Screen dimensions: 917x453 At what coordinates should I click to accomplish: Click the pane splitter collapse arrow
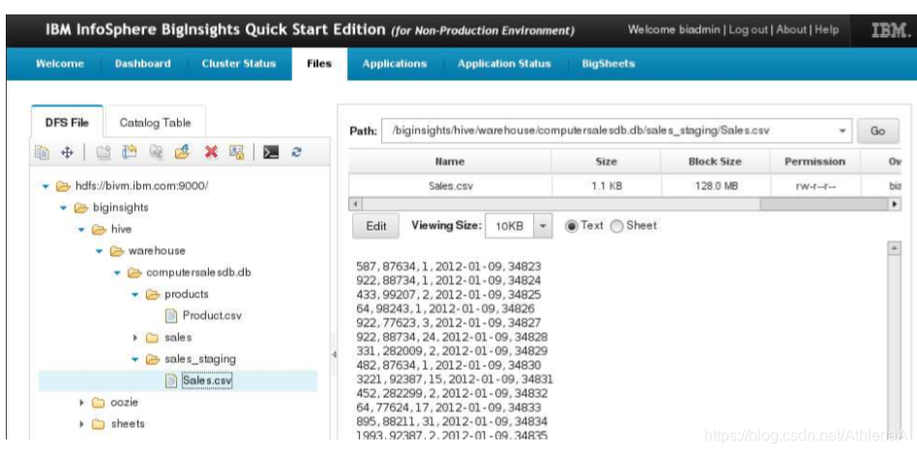(335, 354)
